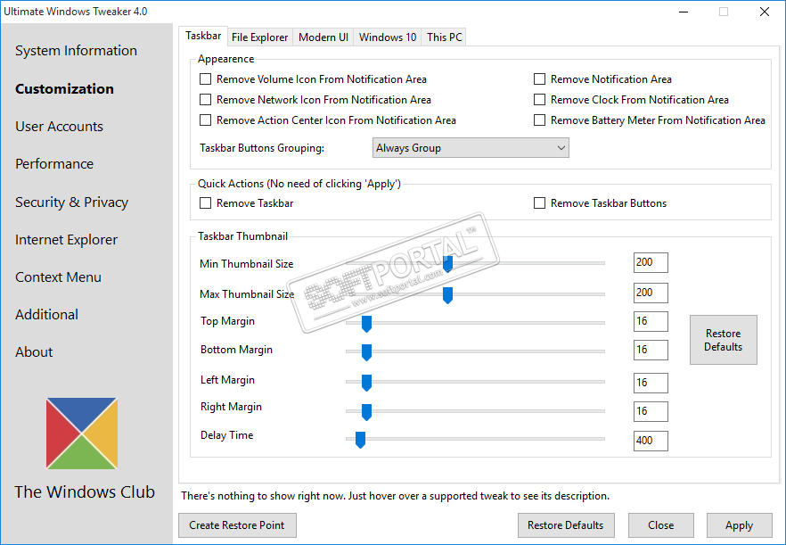Screen dimensions: 786x545
Task: Click the Min Thumbnail Size slider handle
Action: click(447, 264)
